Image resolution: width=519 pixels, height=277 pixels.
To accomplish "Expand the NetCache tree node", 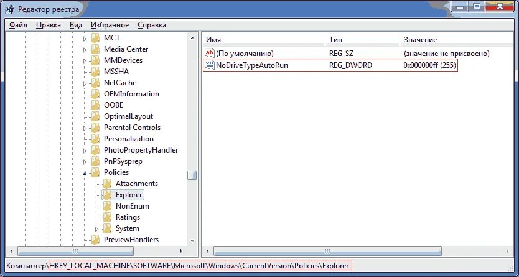I will [x=85, y=83].
